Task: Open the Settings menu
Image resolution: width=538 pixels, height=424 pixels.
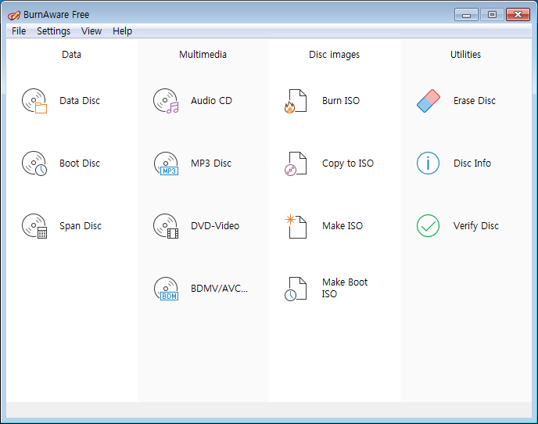Action: tap(53, 31)
